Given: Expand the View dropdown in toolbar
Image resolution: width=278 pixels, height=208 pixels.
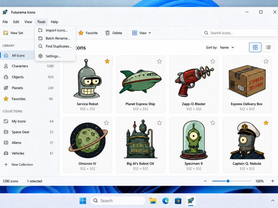Looking at the screenshot, I should click(x=141, y=33).
